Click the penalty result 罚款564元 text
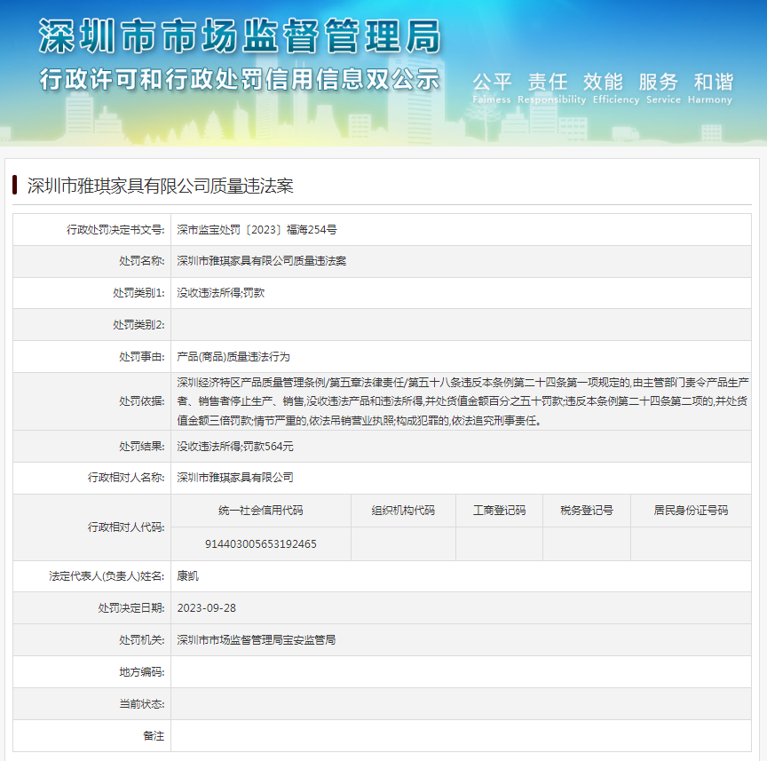767x761 pixels. point(235,446)
